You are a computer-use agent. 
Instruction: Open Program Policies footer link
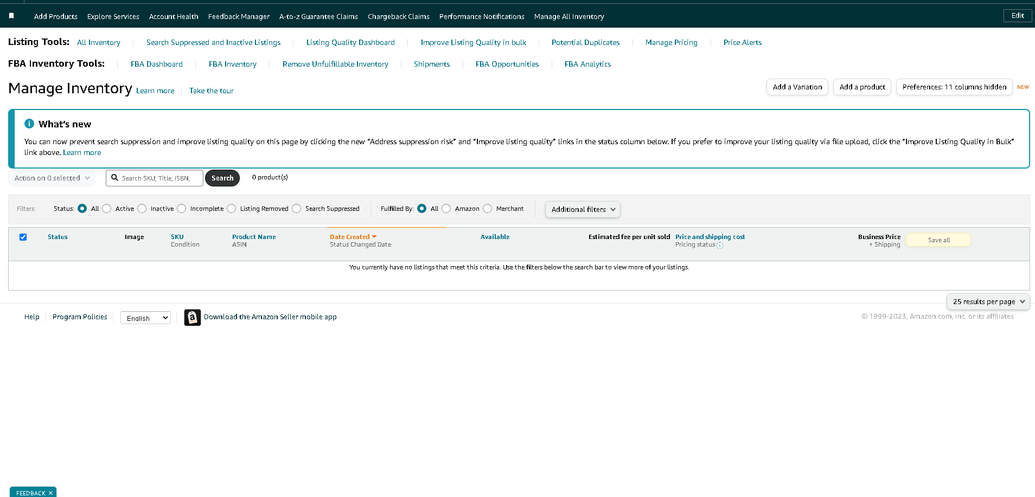point(80,317)
